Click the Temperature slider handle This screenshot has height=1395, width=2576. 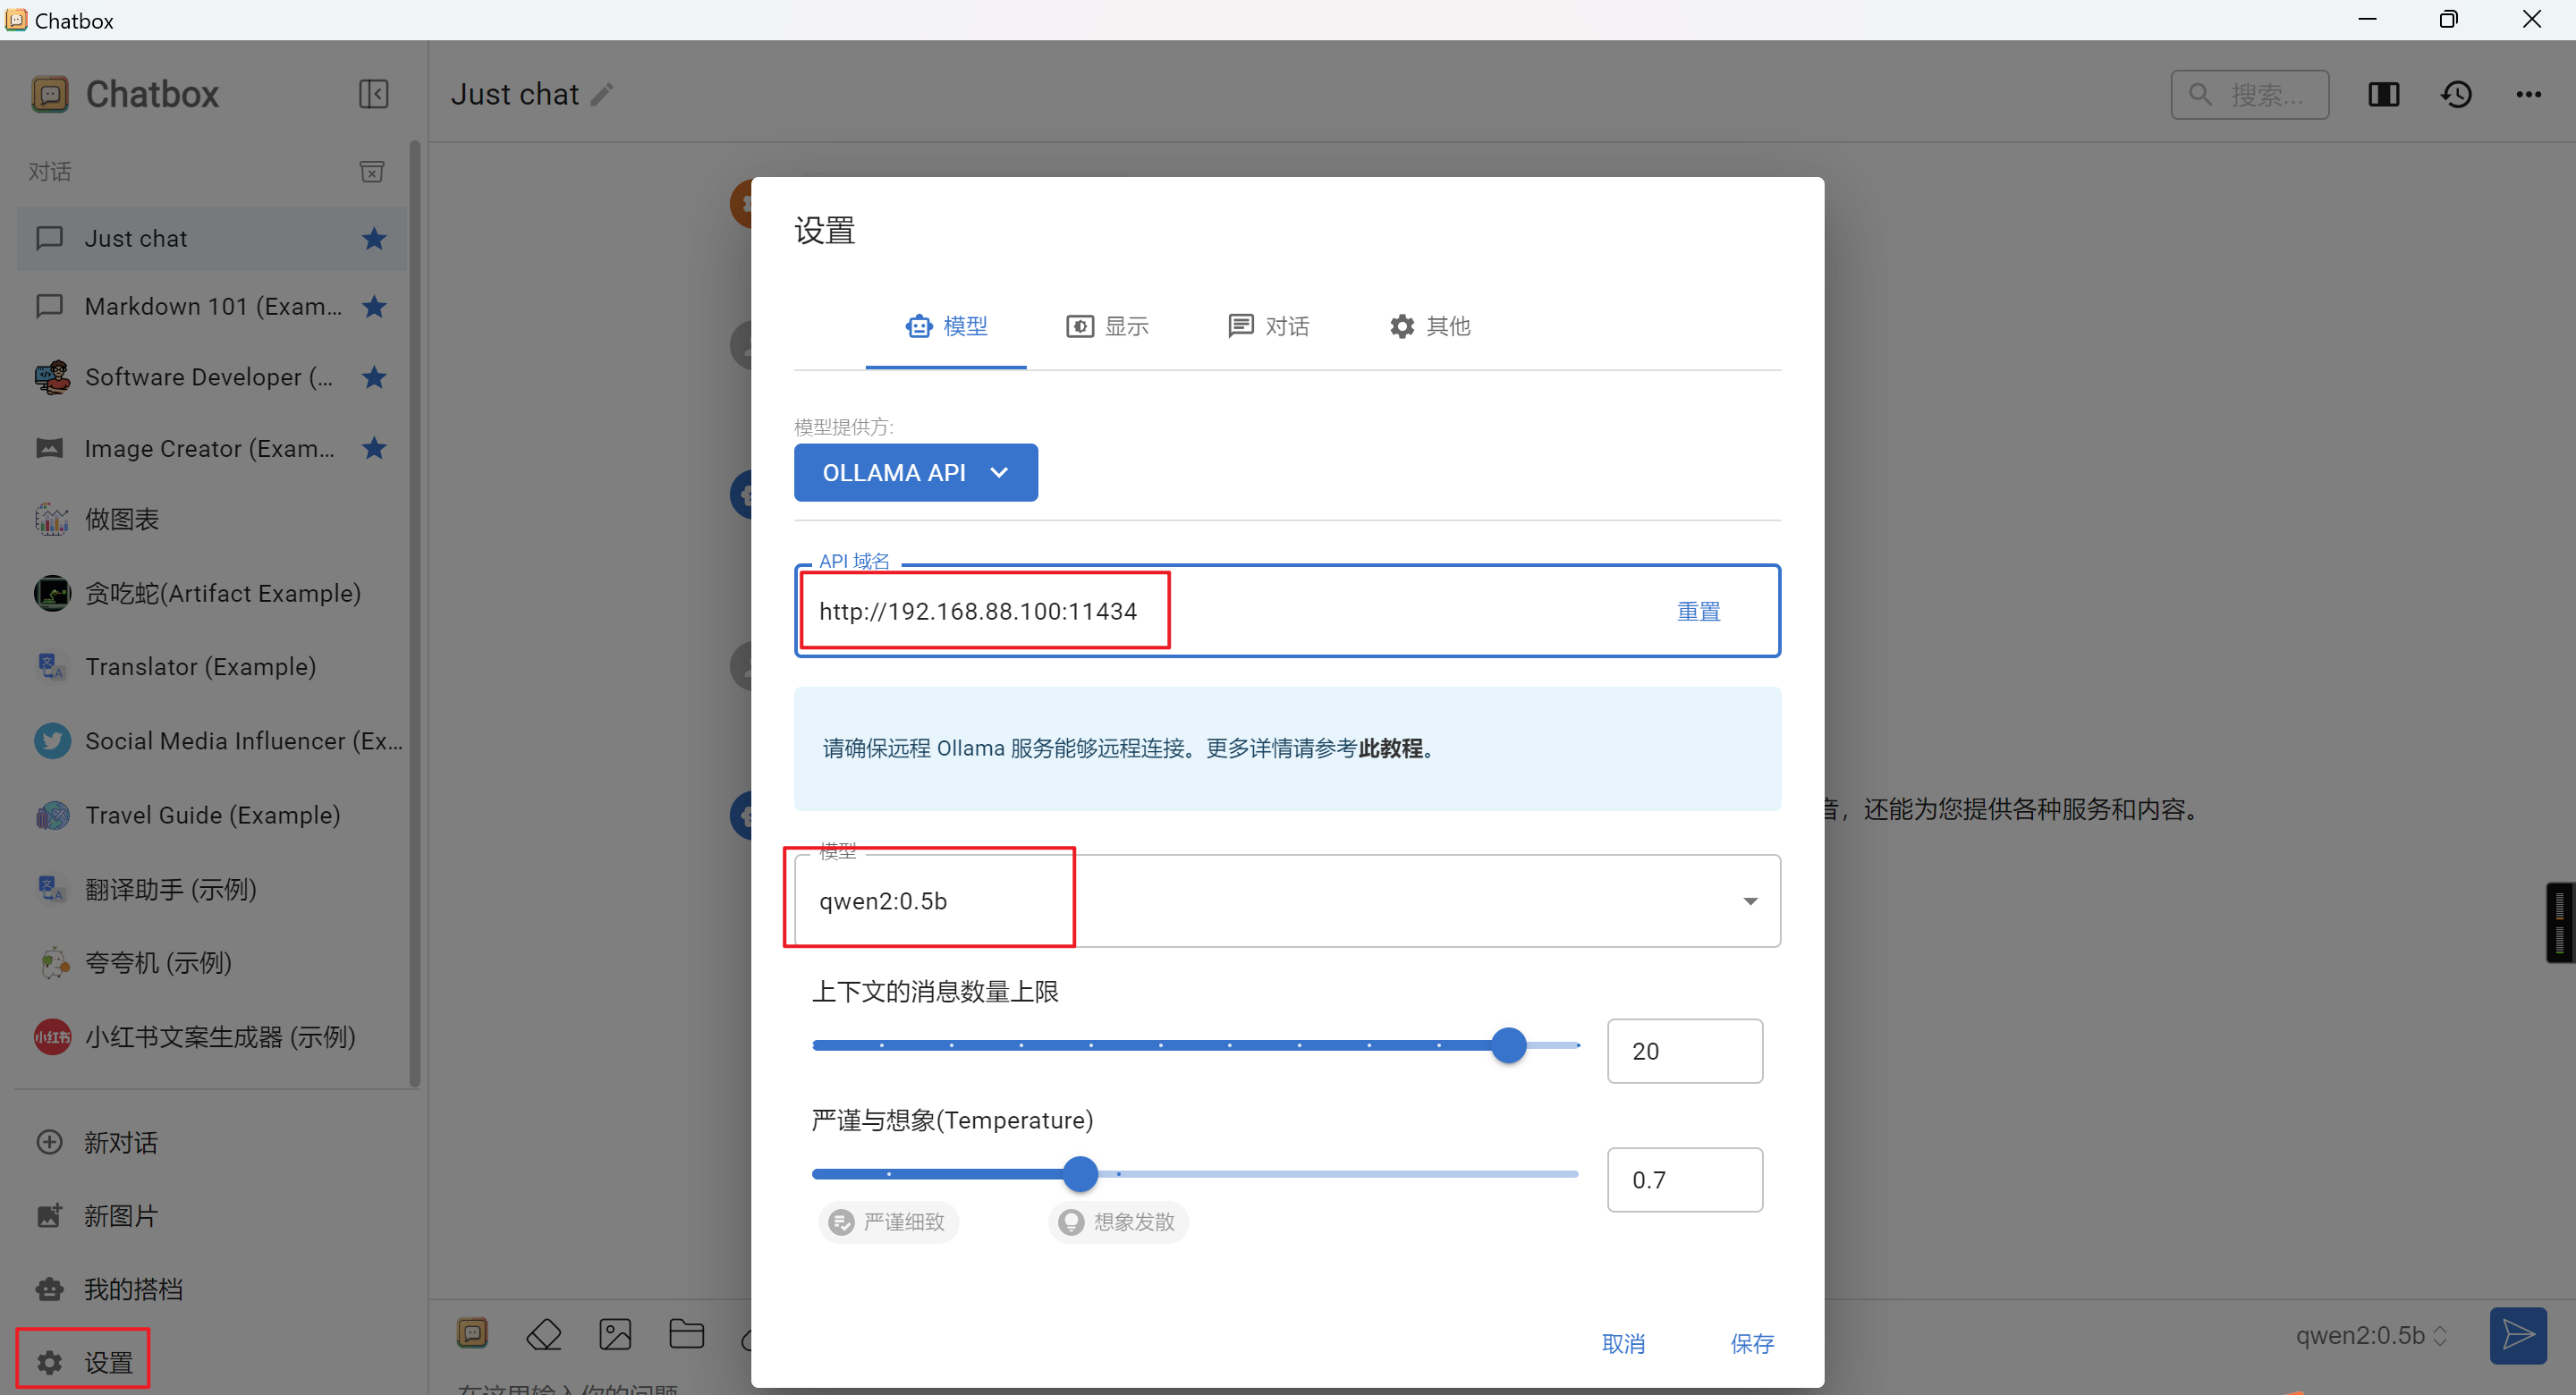1080,1173
